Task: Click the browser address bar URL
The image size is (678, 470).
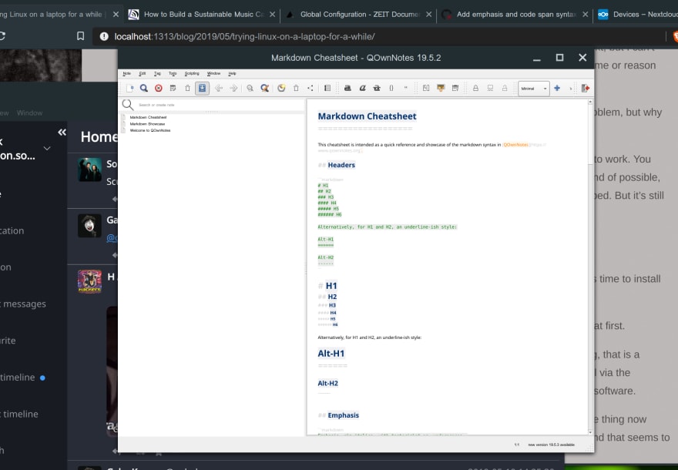Action: 244,37
